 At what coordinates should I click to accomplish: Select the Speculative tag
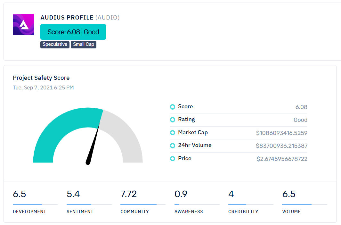click(x=55, y=44)
